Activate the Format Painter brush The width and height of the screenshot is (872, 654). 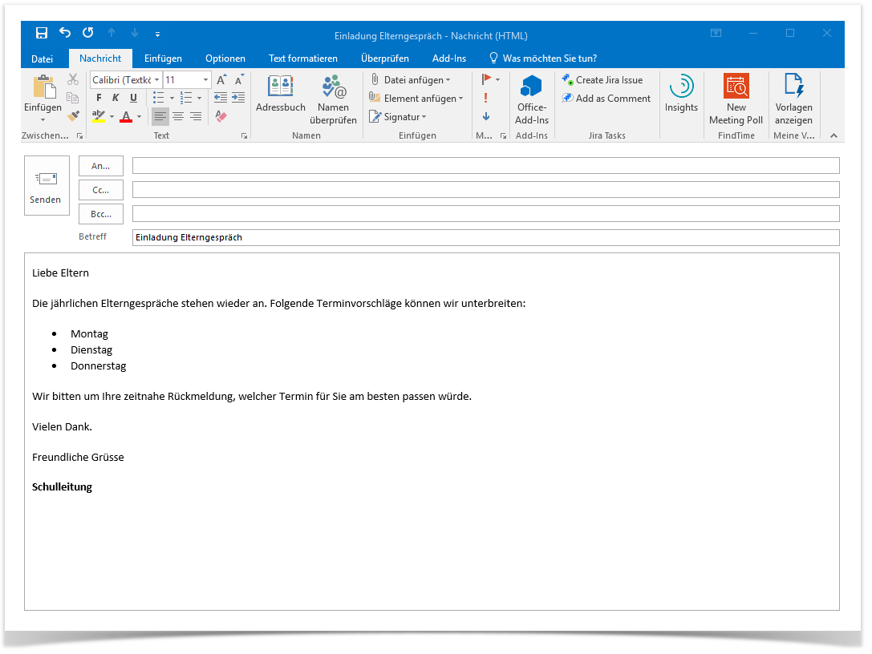coord(73,116)
